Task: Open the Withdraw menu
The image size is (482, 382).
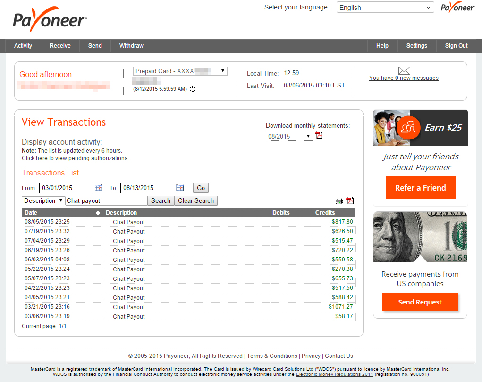Action: tap(131, 46)
